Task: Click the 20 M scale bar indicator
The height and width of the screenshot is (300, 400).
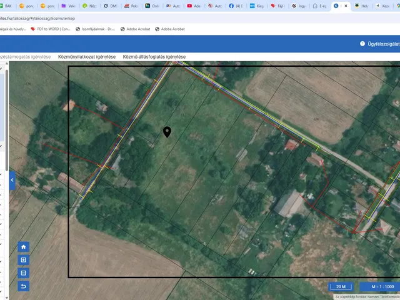Action: coord(341,287)
